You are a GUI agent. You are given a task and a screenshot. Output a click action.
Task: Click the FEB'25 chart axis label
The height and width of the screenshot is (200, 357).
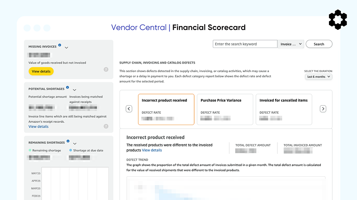click(x=36, y=196)
